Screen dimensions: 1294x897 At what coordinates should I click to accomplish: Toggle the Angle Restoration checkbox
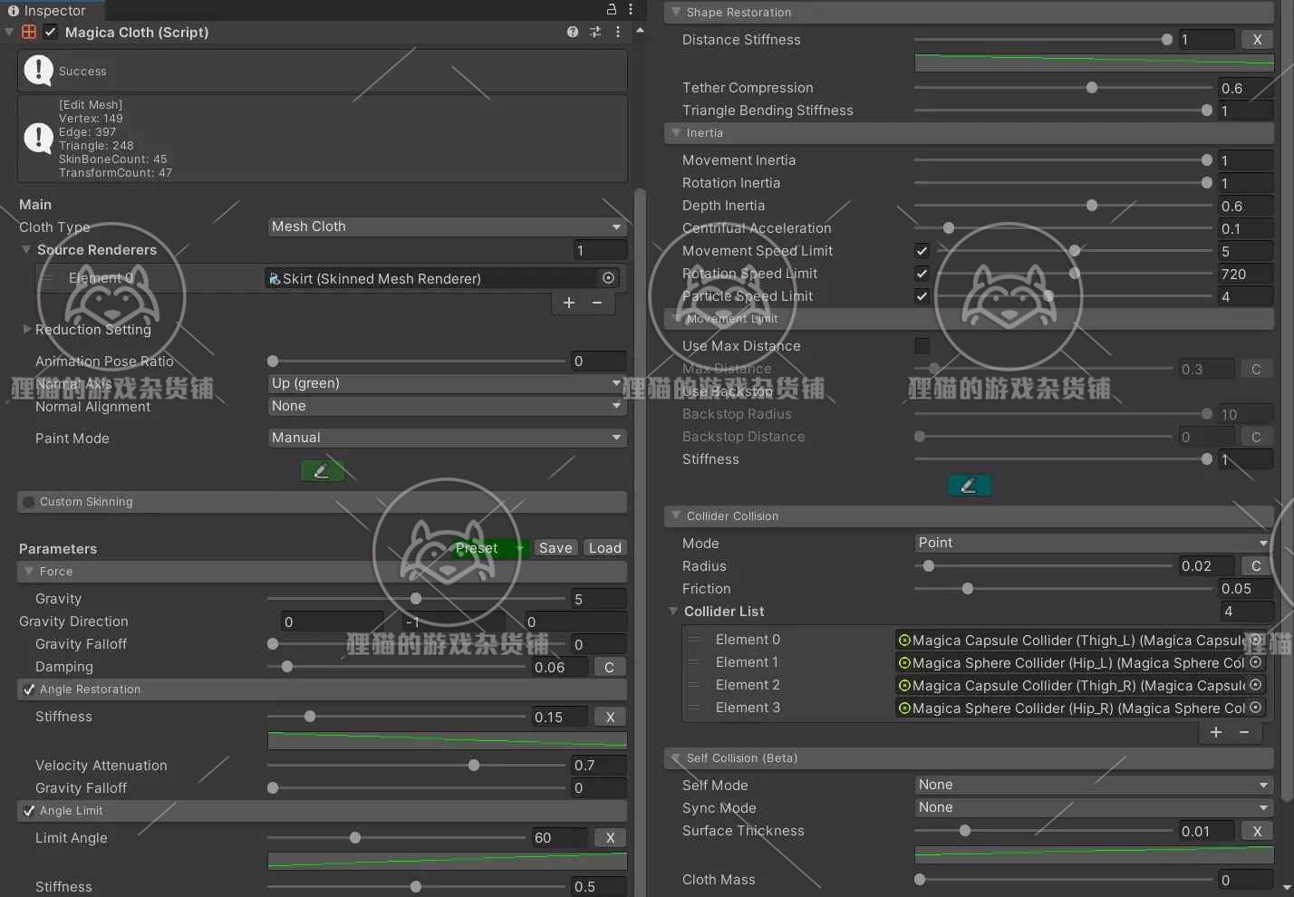point(29,690)
